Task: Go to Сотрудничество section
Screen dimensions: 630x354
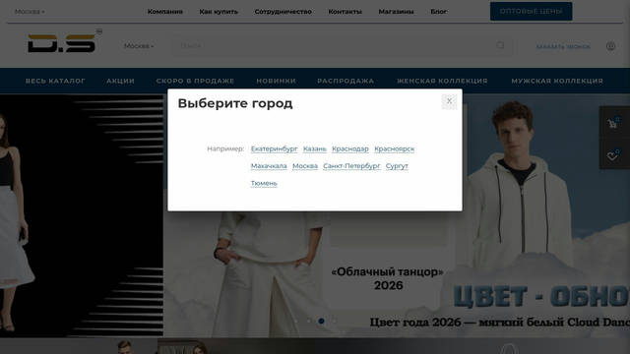Action: [x=283, y=12]
